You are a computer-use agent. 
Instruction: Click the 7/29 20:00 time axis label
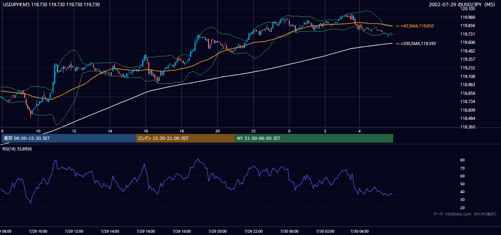point(218,231)
